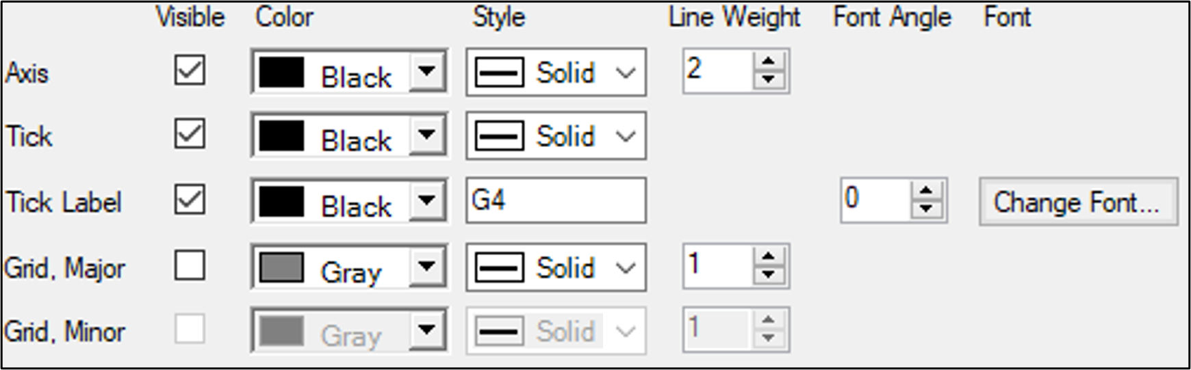Open the Tick line style dropdown
Screen dimensions: 1191x370
pos(626,136)
